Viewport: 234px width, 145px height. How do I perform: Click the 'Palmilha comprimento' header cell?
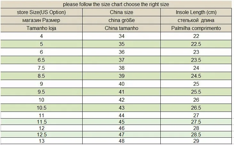(196, 28)
